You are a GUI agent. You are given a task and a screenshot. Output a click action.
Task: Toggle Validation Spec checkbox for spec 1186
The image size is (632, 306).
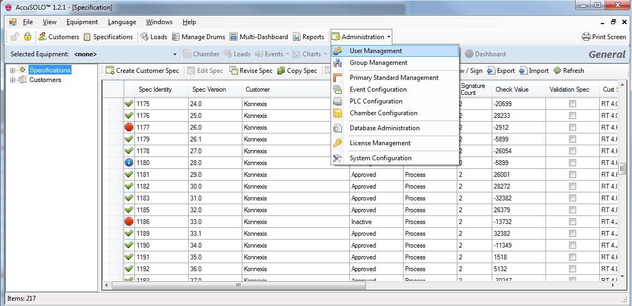(x=572, y=222)
